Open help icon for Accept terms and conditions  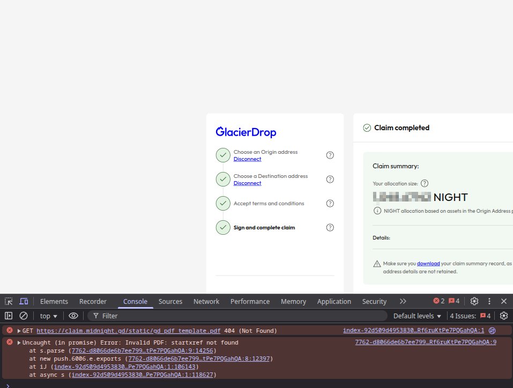[330, 204]
